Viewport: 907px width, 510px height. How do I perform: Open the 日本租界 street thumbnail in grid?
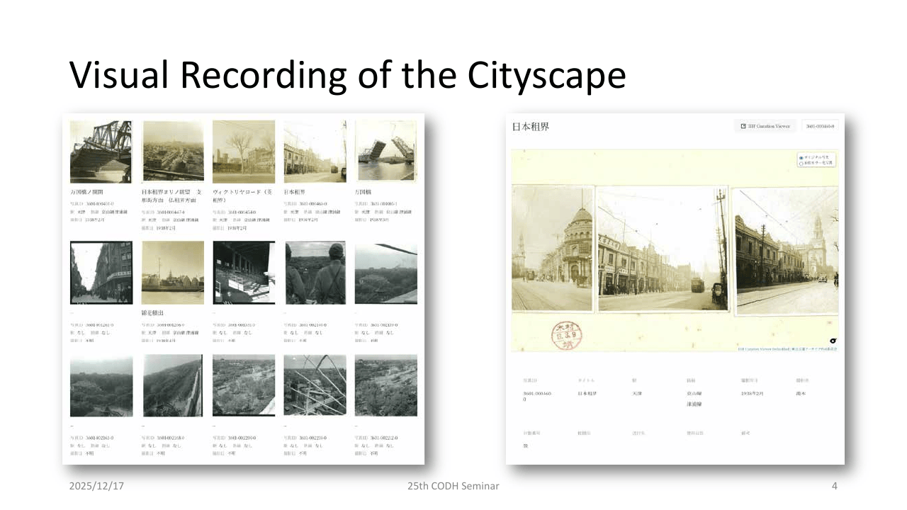(x=315, y=152)
